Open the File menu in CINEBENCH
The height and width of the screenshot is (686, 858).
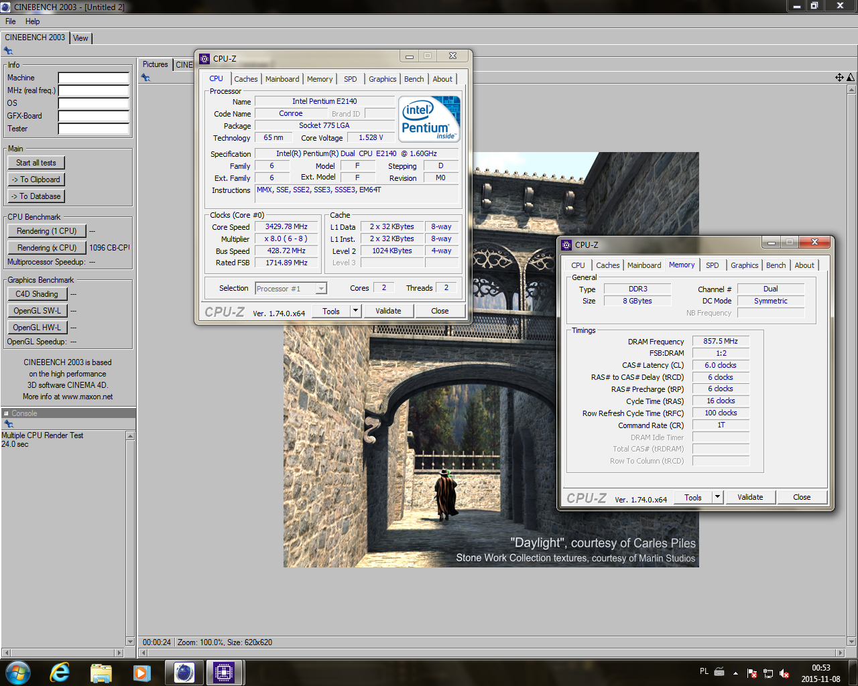11,21
